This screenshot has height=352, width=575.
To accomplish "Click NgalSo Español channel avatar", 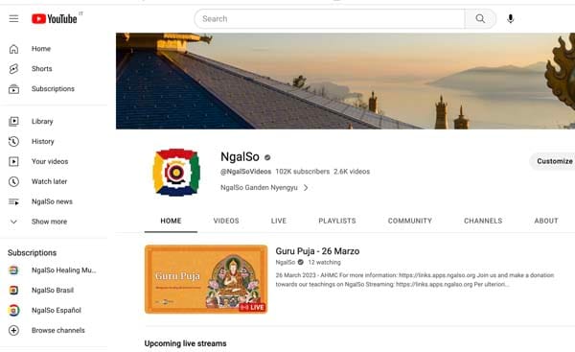I will (x=13, y=310).
